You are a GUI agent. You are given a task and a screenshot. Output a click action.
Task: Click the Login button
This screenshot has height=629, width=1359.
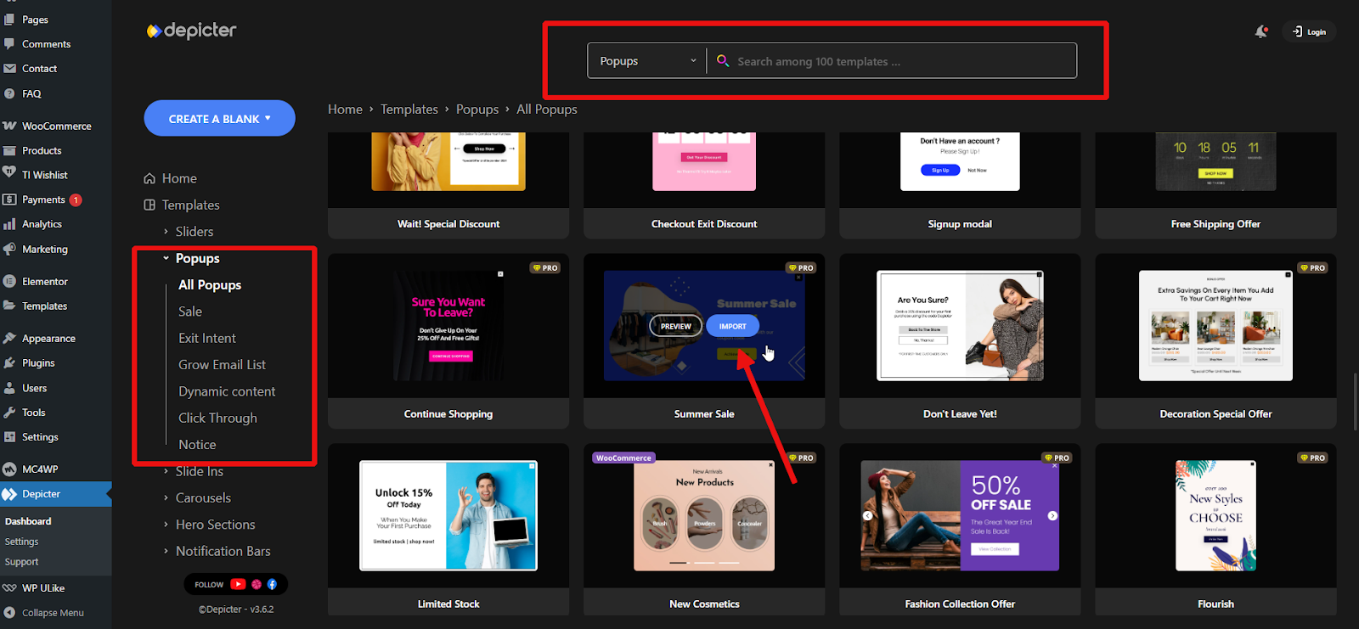pyautogui.click(x=1309, y=32)
